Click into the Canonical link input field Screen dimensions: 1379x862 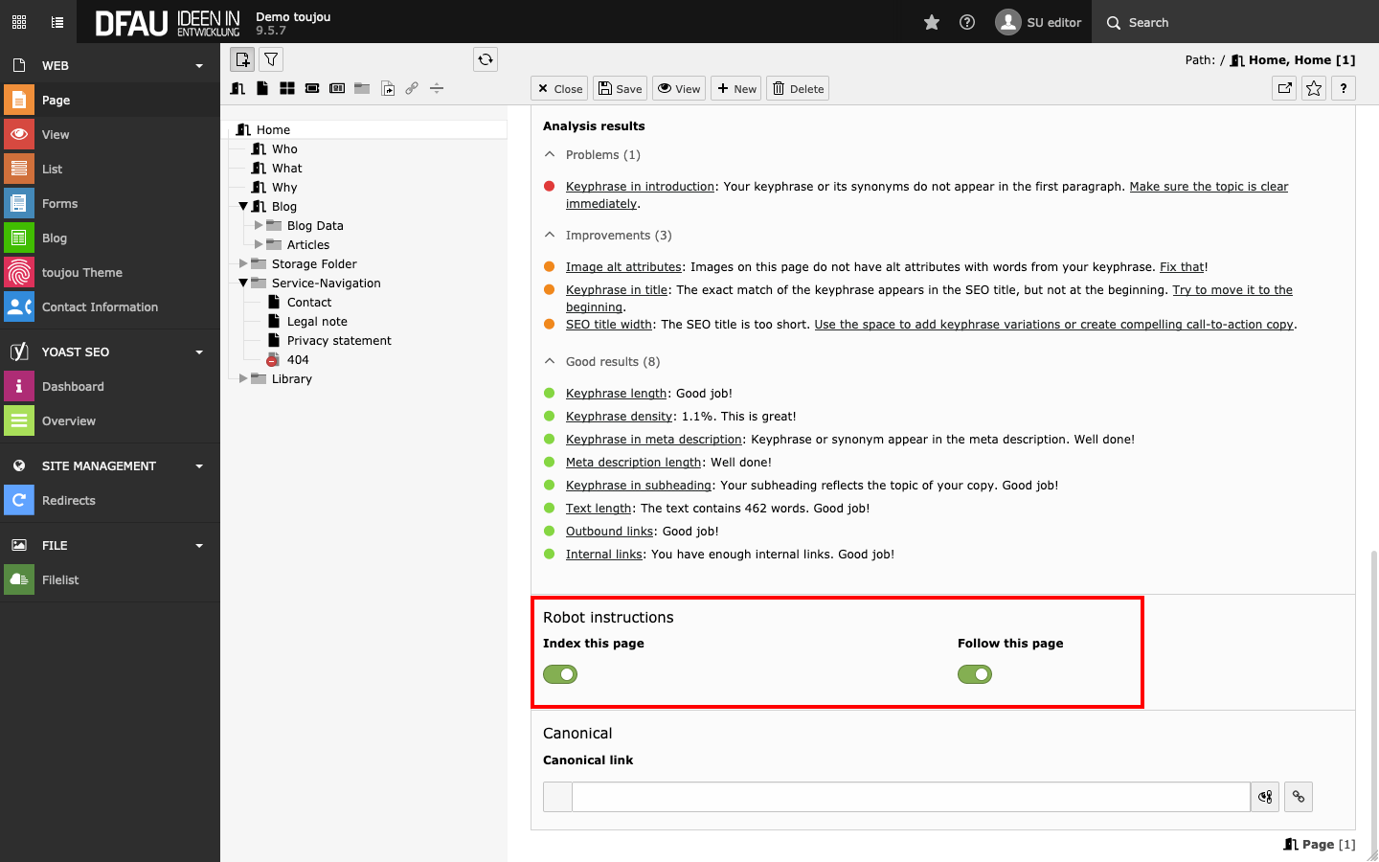(x=910, y=797)
